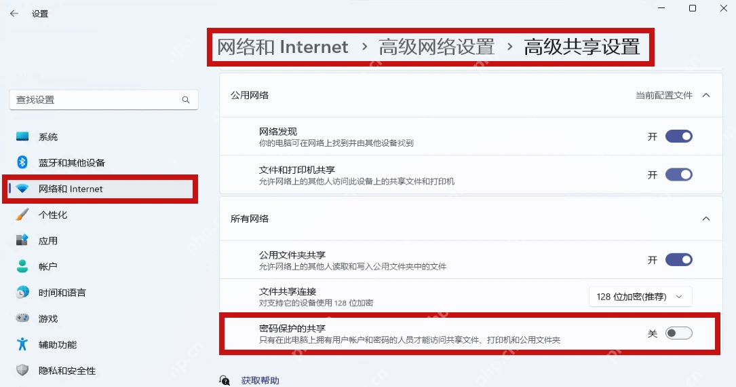Click the Gaming controller icon
The height and width of the screenshot is (387, 736).
22,318
